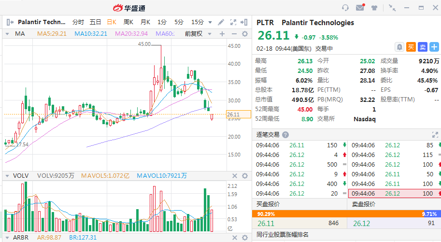Click the 45.00 high marker on chart
441x242 pixels.
(x=144, y=44)
